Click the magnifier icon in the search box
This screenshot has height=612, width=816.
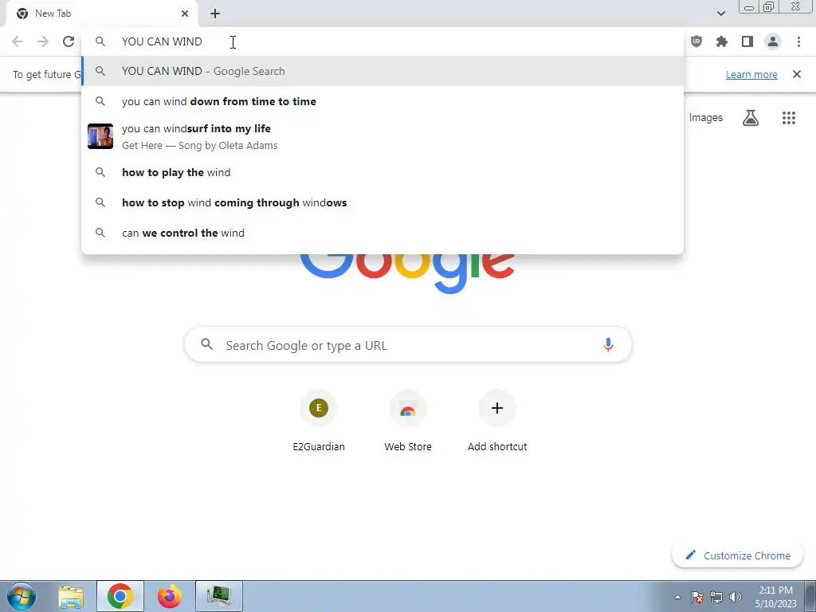207,344
